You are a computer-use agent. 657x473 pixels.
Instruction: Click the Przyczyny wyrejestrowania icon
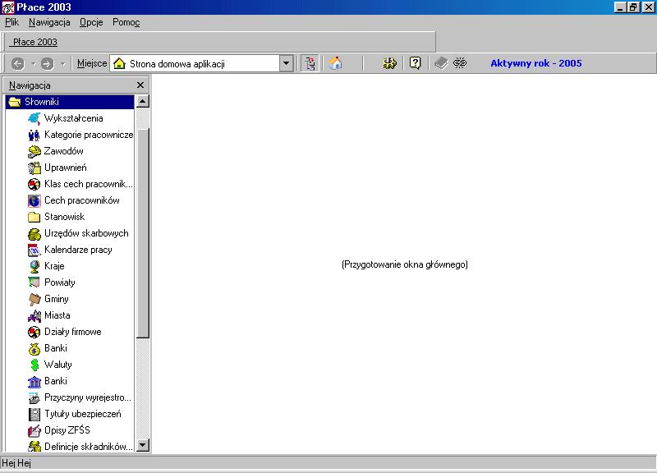[x=34, y=397]
